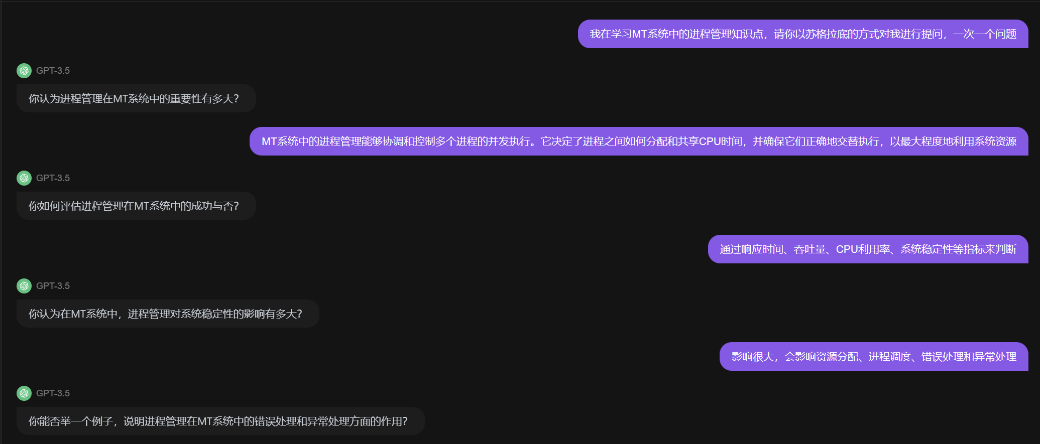Select the reply '你如何评估进程管理在MT系统中的成功与否?'
This screenshot has height=444, width=1040.
click(136, 206)
